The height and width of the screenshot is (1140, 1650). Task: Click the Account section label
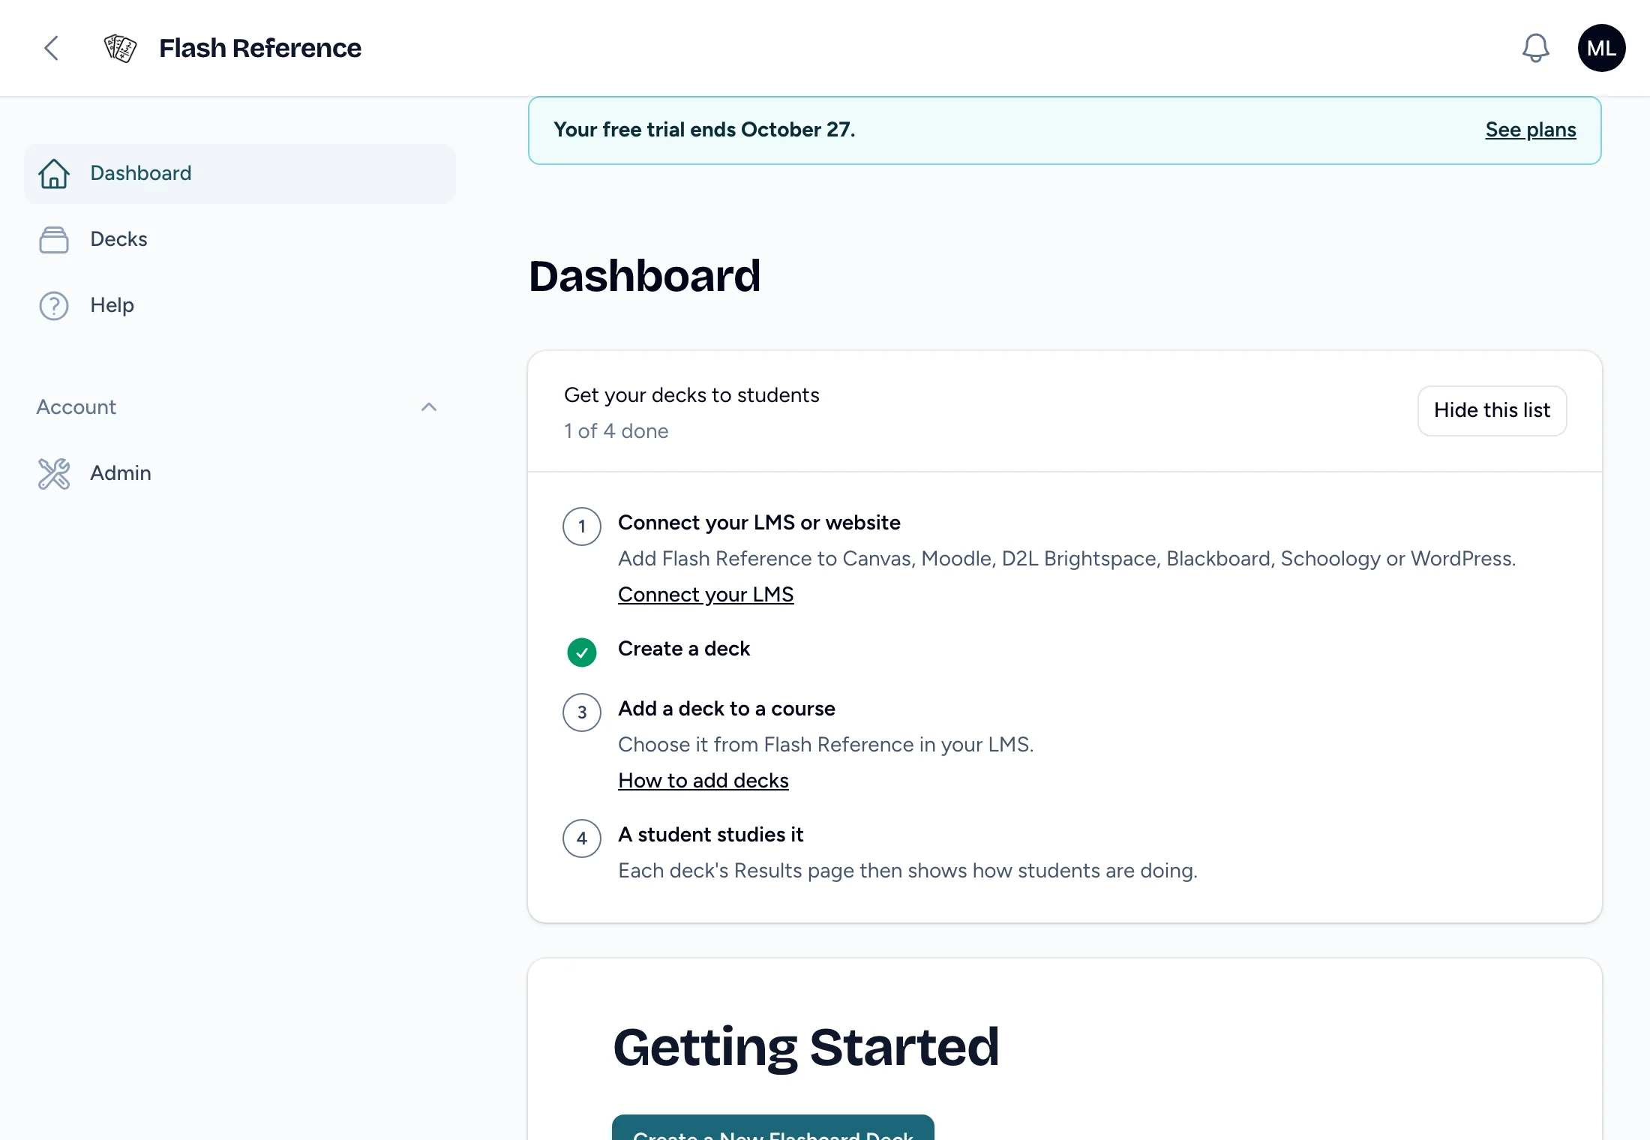click(76, 407)
